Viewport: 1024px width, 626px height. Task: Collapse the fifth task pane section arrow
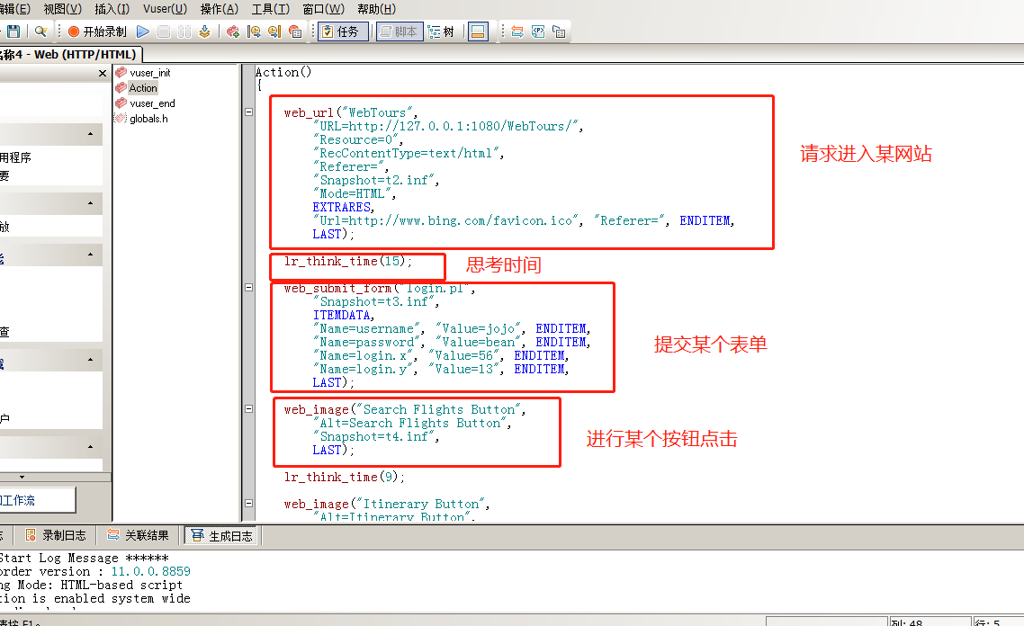point(90,447)
